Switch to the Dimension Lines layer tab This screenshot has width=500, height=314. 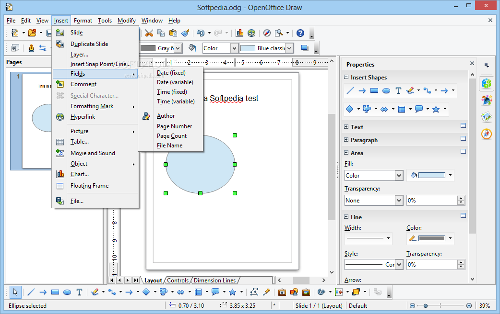pyautogui.click(x=214, y=280)
